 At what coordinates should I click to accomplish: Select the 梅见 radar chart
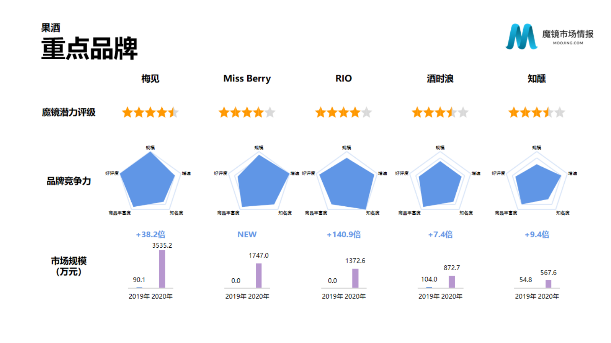148,180
